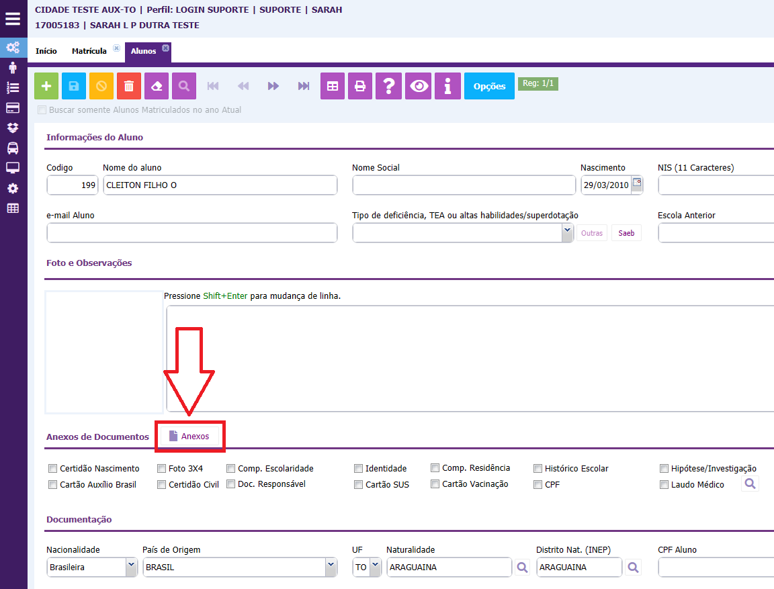
Task: Click the green add new record button
Action: tap(46, 86)
